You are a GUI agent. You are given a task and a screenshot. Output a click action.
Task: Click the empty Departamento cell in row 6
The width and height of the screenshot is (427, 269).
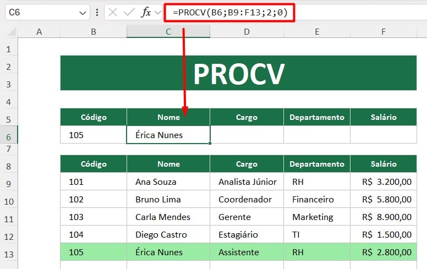[x=317, y=135]
